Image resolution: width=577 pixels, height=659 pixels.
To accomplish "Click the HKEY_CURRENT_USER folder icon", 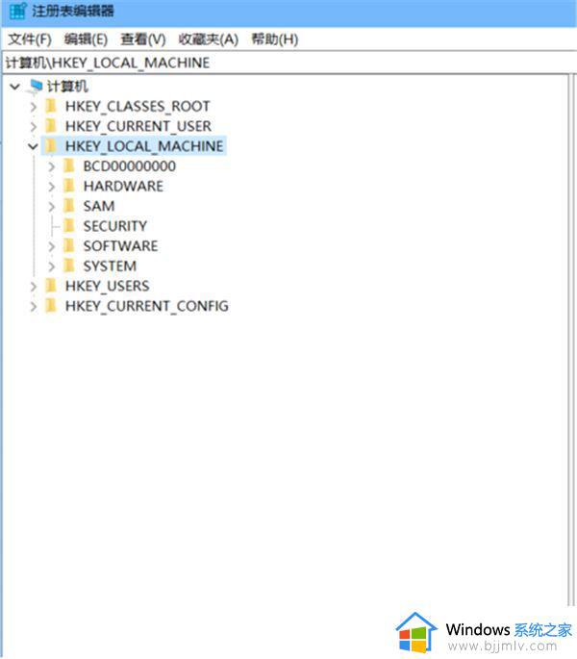I will (51, 126).
